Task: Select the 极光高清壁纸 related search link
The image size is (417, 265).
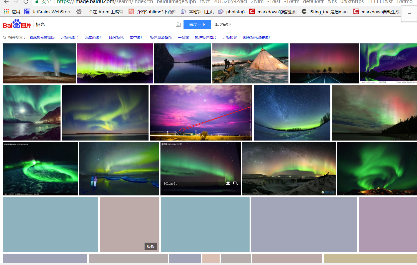Action: tap(161, 37)
